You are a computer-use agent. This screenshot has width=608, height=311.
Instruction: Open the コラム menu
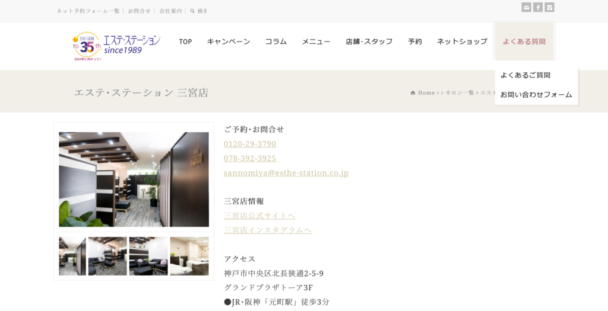[275, 41]
